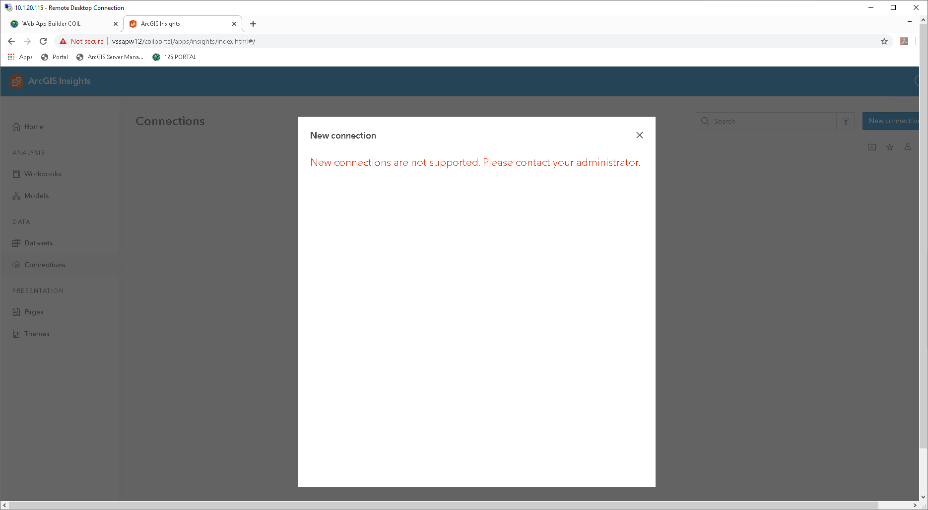Go back in the browser

click(x=11, y=41)
